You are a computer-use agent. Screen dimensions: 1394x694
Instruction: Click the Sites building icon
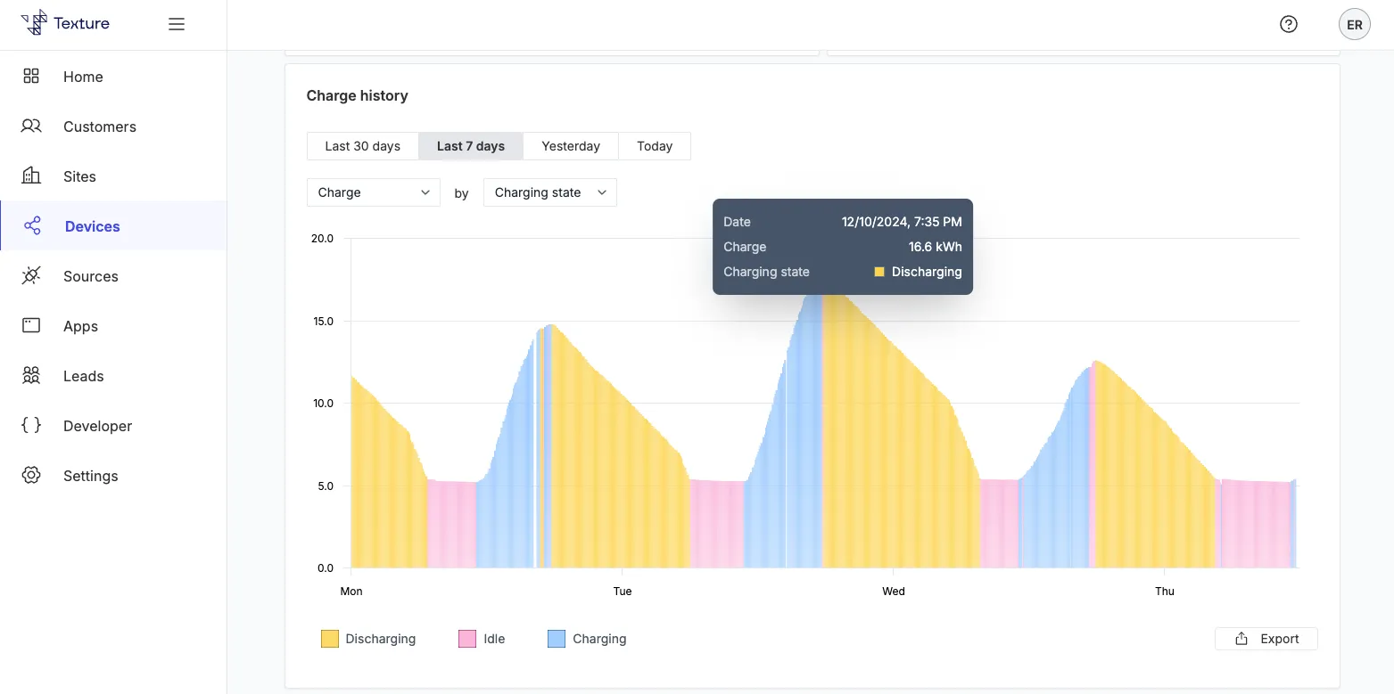(x=31, y=176)
